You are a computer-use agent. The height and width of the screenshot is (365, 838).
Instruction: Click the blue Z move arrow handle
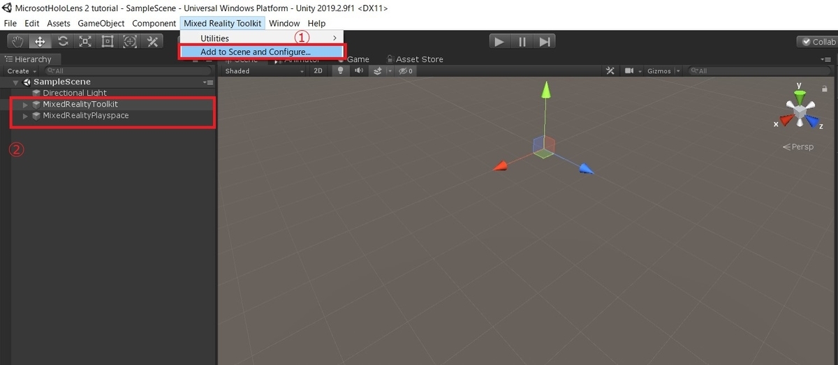587,168
